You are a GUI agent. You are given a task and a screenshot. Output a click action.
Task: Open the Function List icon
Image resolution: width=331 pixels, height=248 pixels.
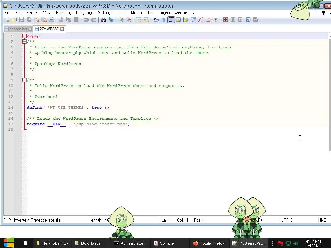point(201,20)
